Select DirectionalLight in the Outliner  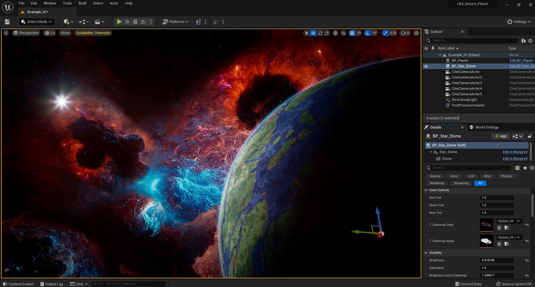464,100
